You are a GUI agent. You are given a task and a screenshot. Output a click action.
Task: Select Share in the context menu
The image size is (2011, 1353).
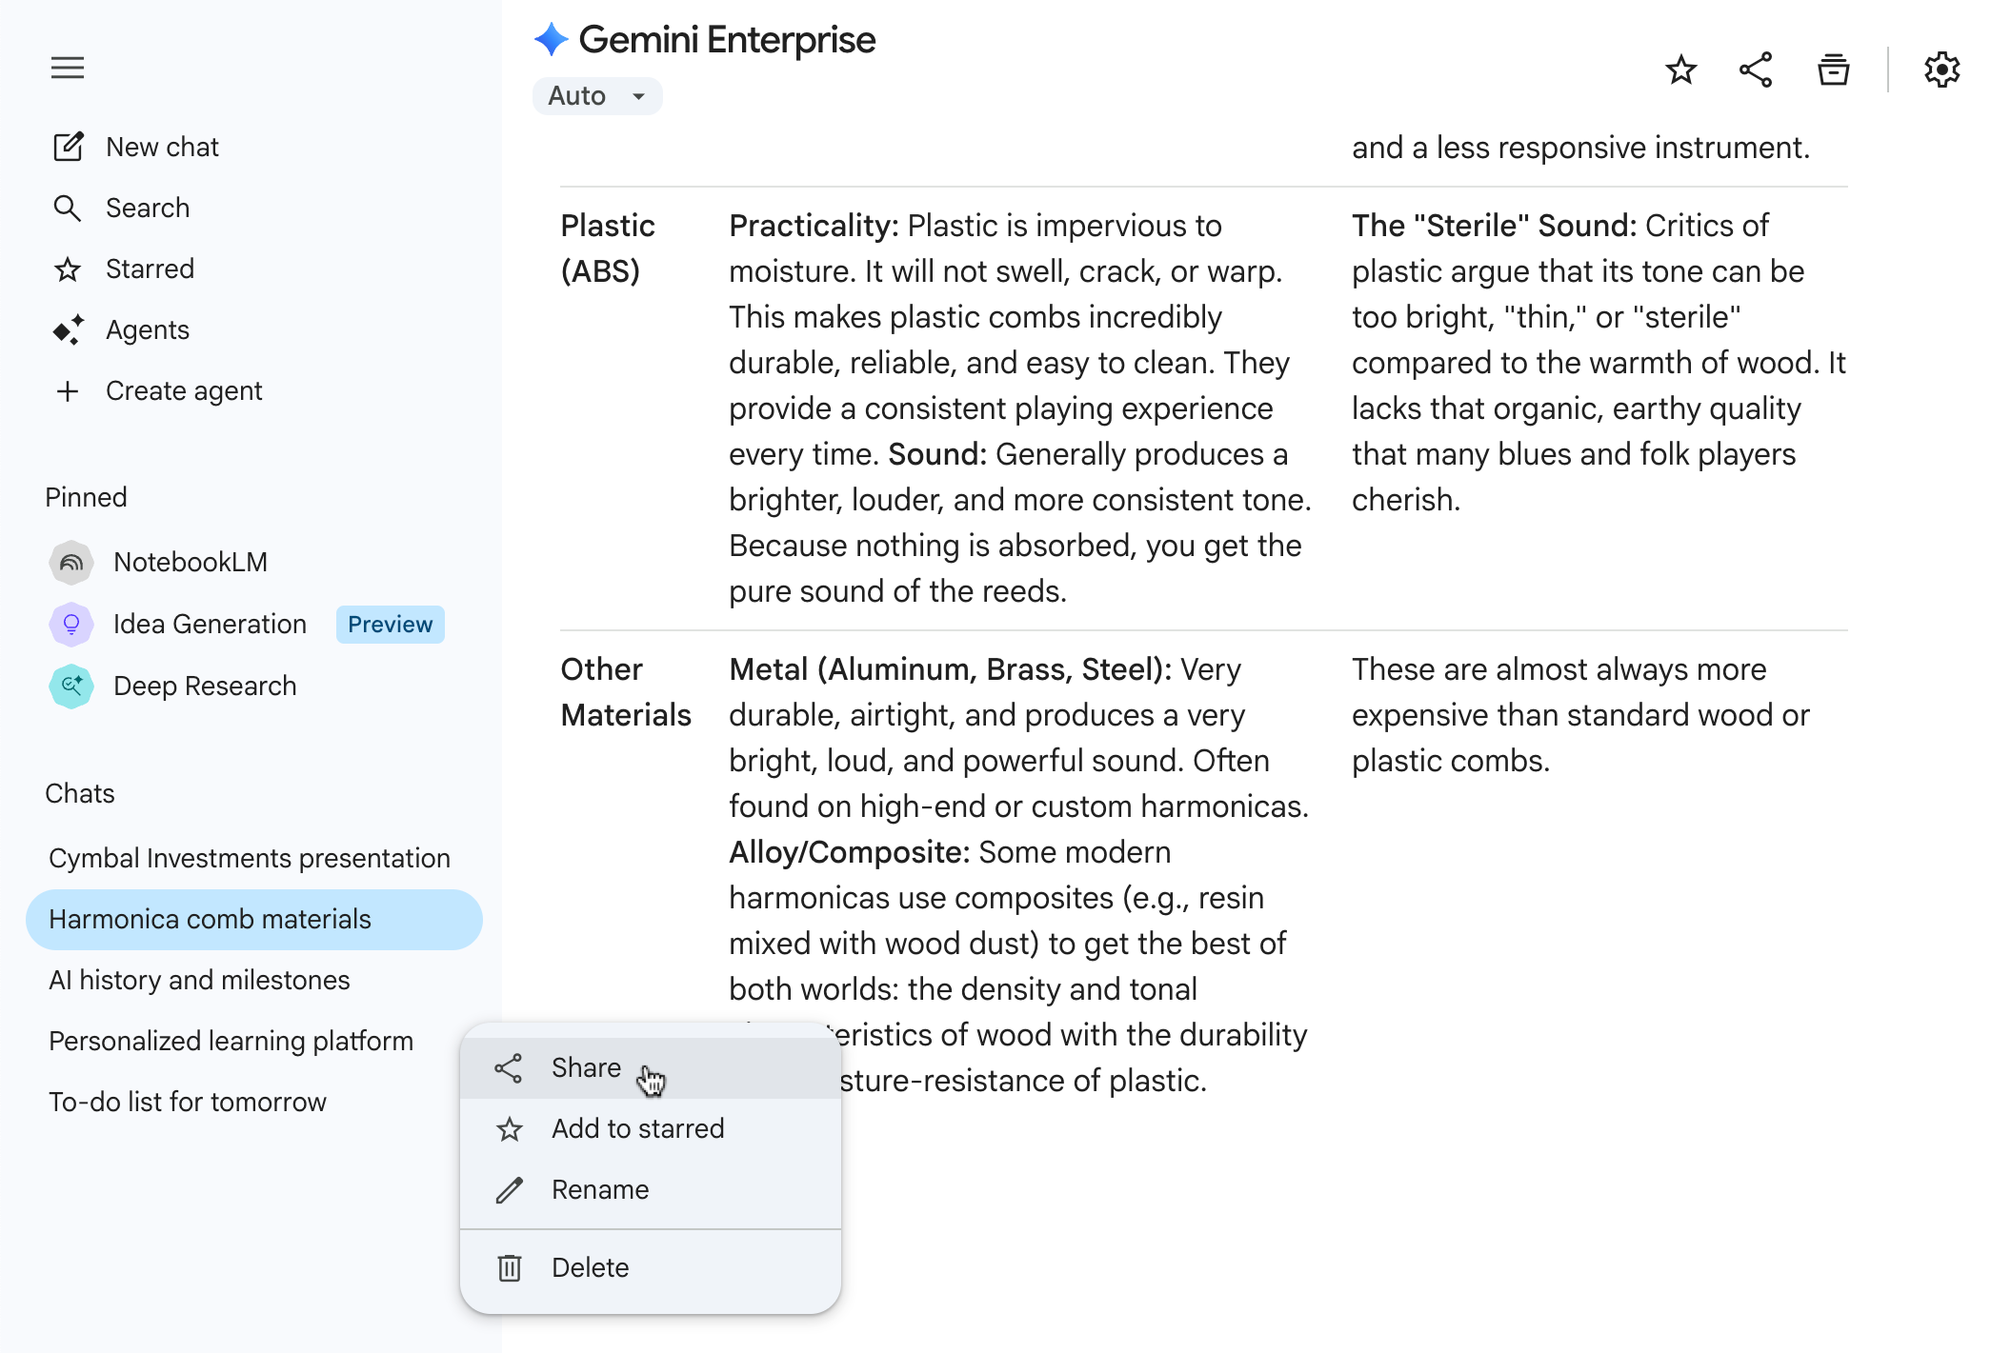[x=586, y=1067]
